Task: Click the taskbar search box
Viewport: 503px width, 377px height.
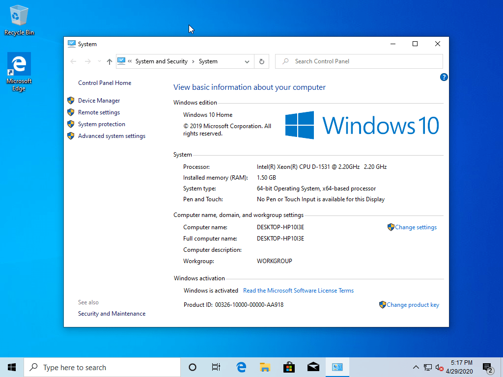Action: tap(102, 367)
